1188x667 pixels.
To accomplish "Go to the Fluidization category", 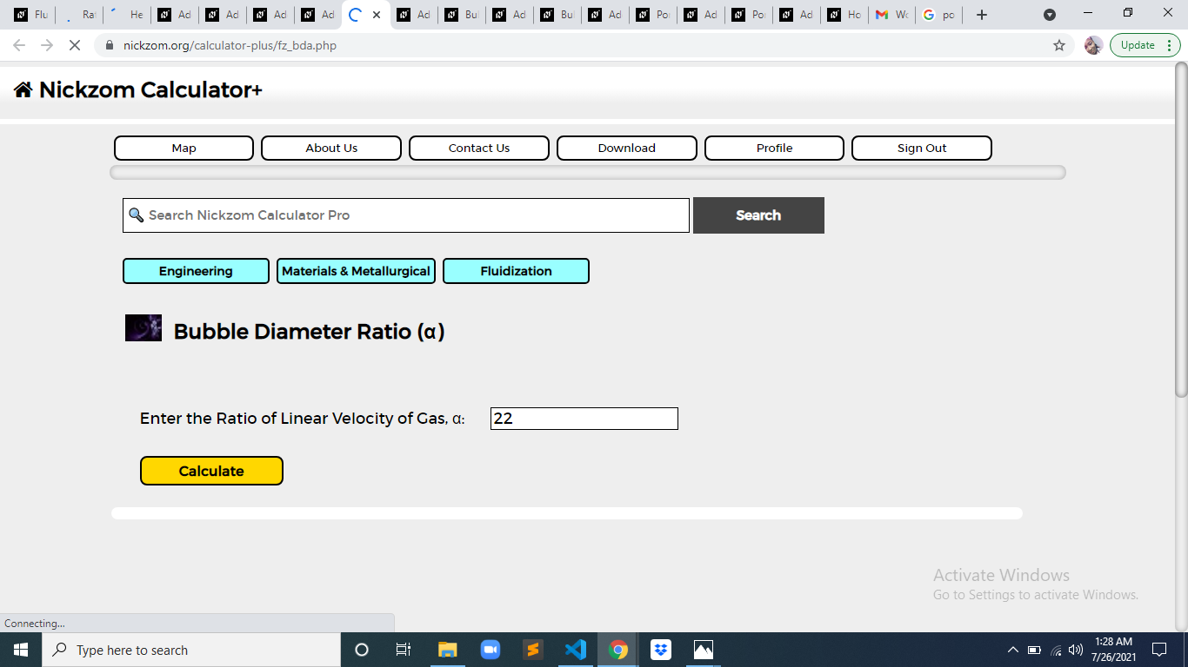I will tap(516, 271).
